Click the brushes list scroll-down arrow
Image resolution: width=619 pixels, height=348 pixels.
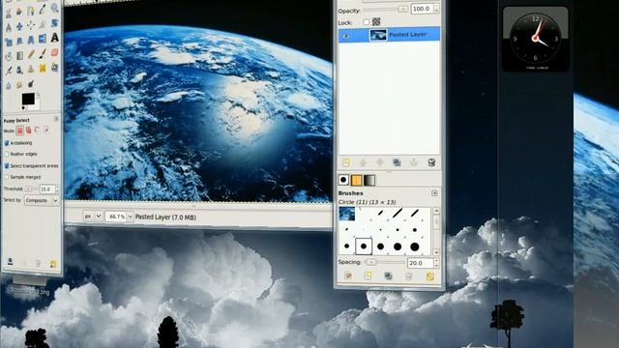pos(436,252)
